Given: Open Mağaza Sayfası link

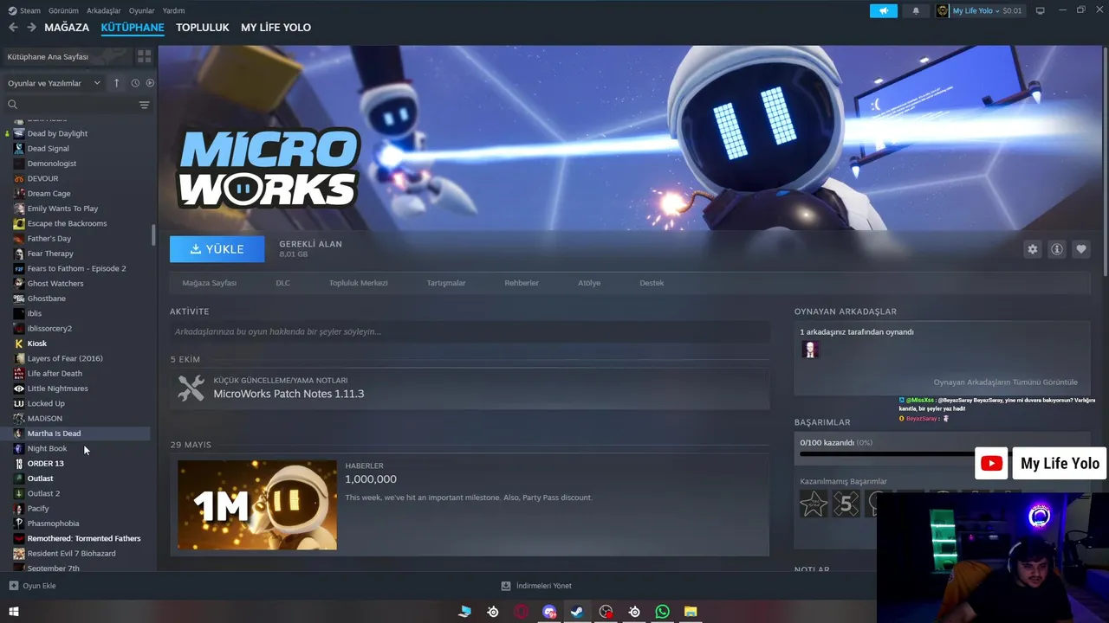Looking at the screenshot, I should tap(209, 283).
